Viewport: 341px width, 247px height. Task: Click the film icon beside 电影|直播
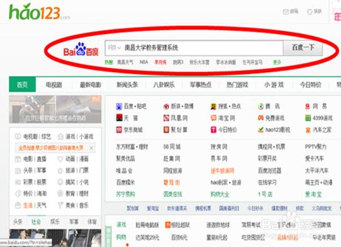click(18, 159)
